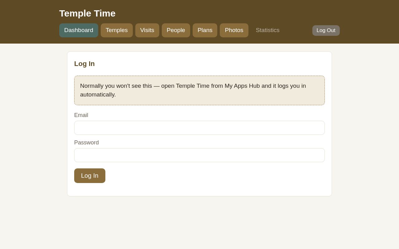Click the Email field label

click(81, 115)
